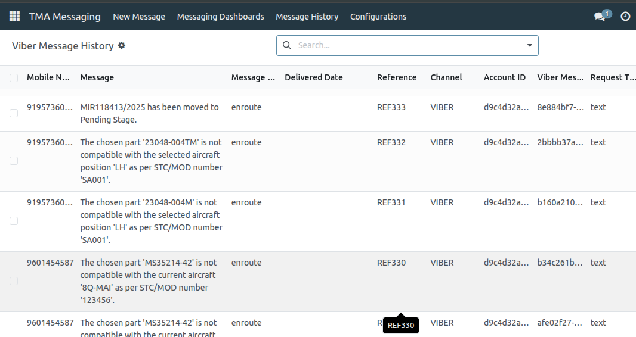This screenshot has height=337, width=636.
Task: Sort by Delivered Date column header
Action: [x=314, y=77]
